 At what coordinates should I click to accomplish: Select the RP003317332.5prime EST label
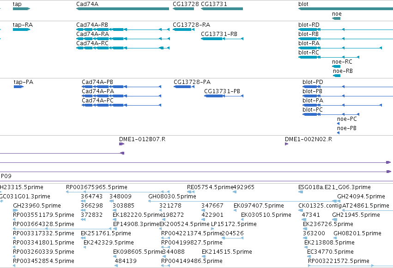(x=43, y=233)
